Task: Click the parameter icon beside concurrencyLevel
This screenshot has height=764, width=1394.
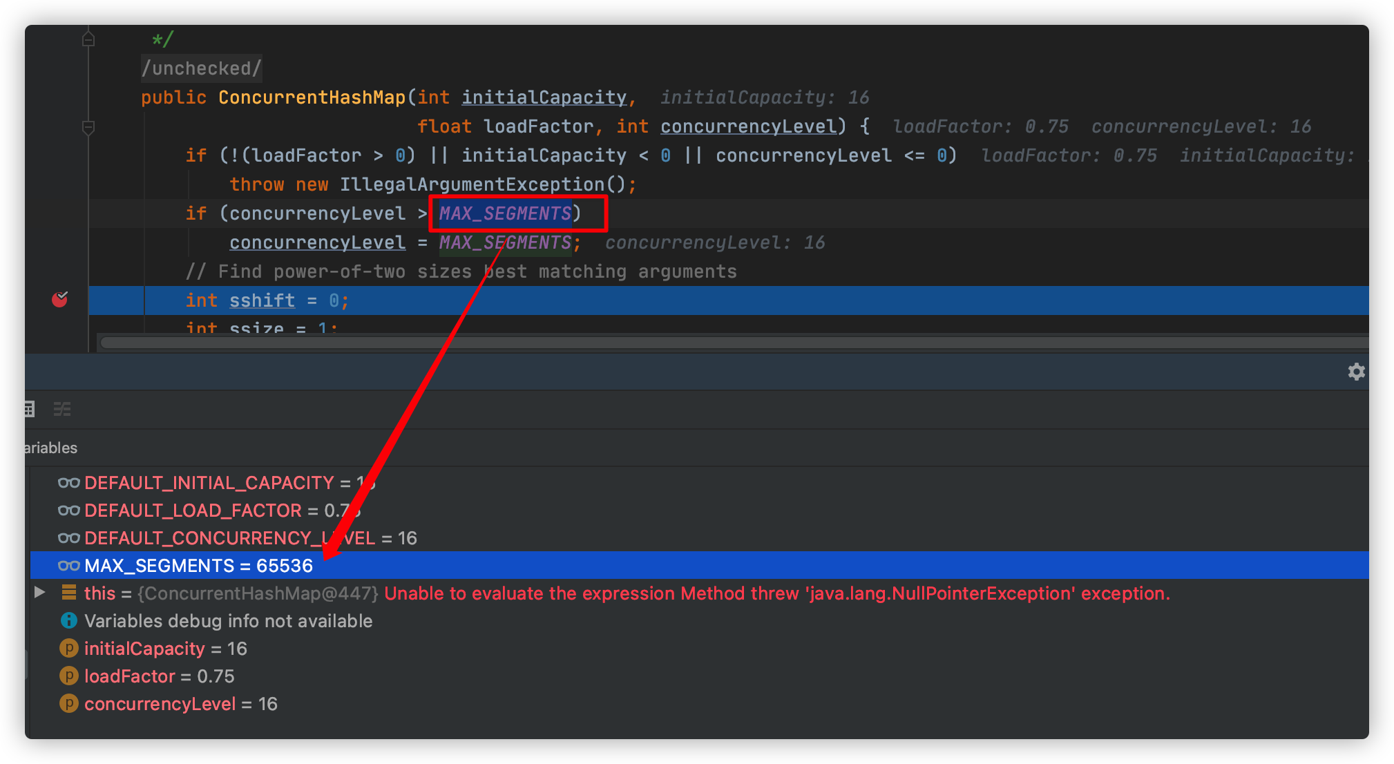Action: click(68, 703)
